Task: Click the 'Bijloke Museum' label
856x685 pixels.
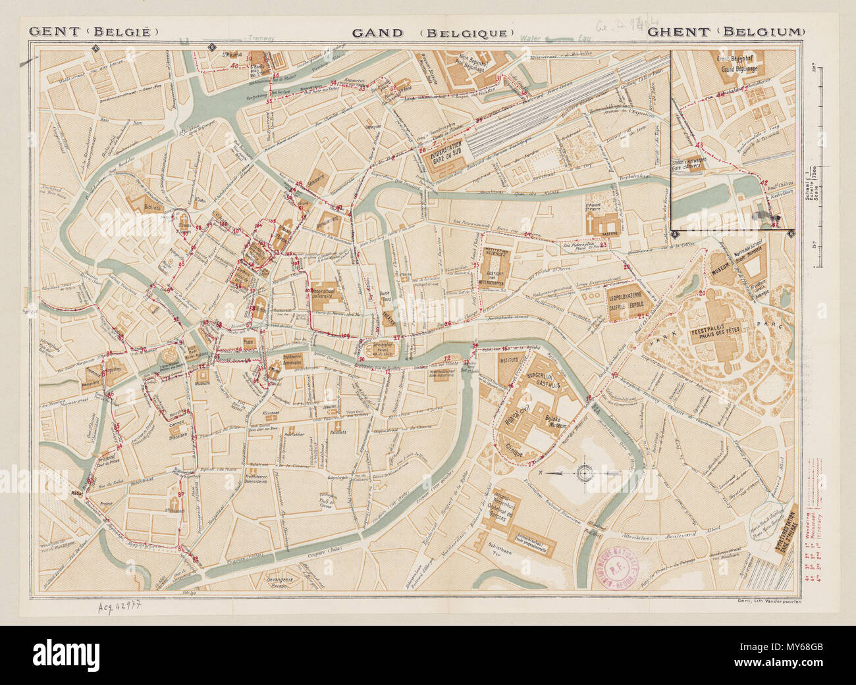Action: 557,422
